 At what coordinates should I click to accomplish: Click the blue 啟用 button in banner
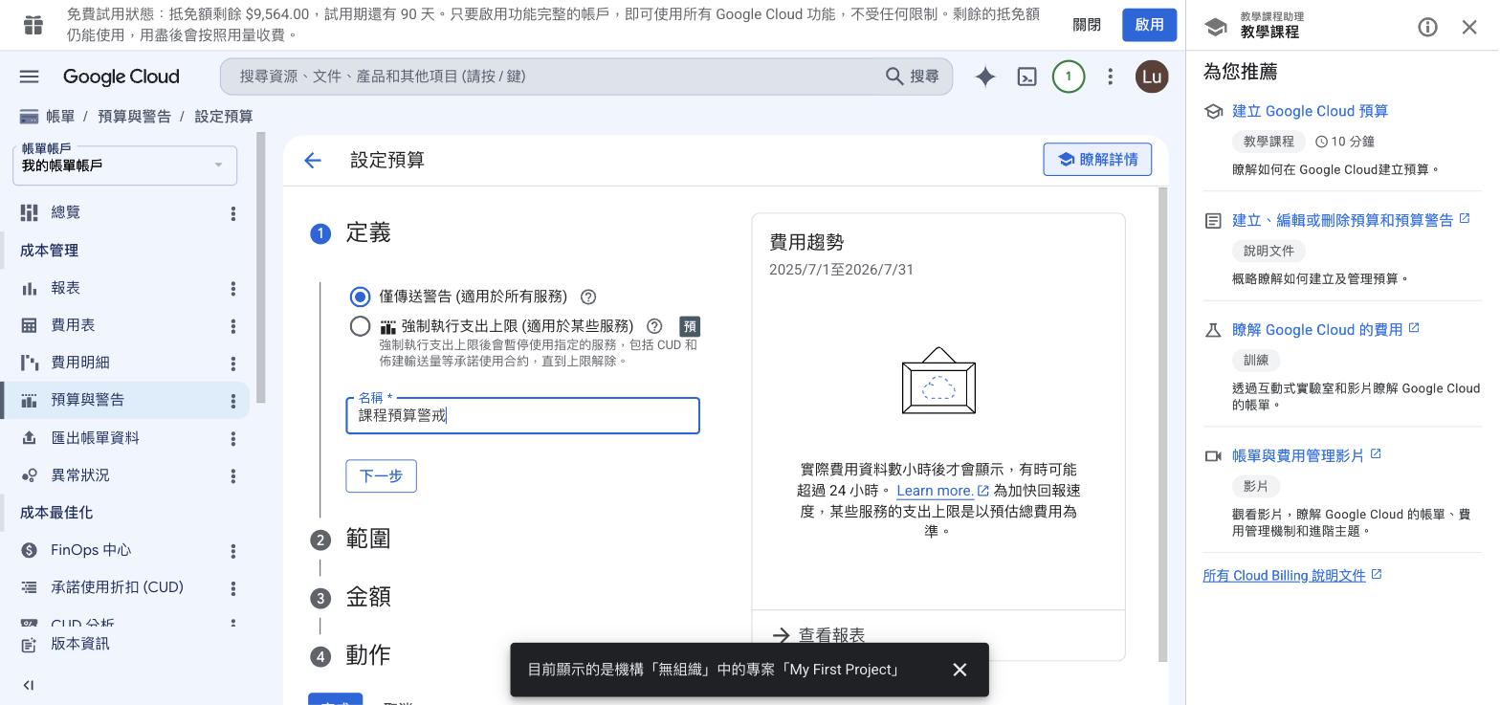[x=1149, y=25]
